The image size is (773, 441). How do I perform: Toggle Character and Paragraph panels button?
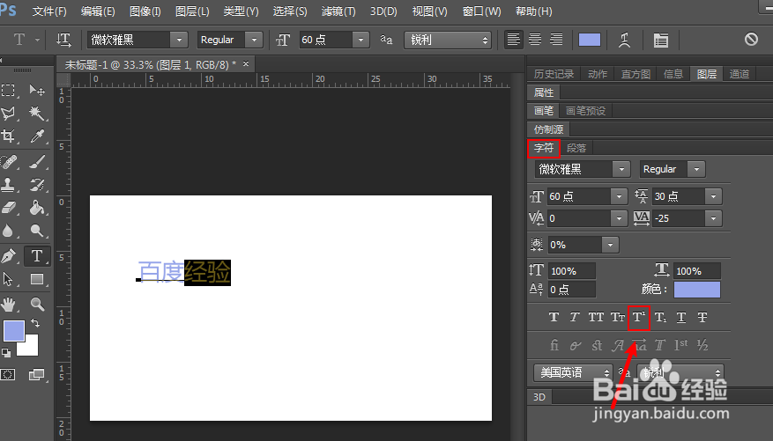pos(660,40)
